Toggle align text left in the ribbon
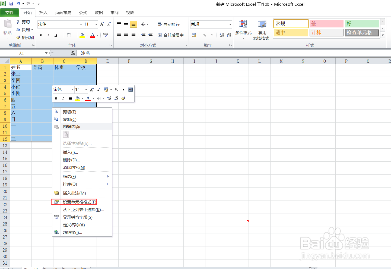 119,35
